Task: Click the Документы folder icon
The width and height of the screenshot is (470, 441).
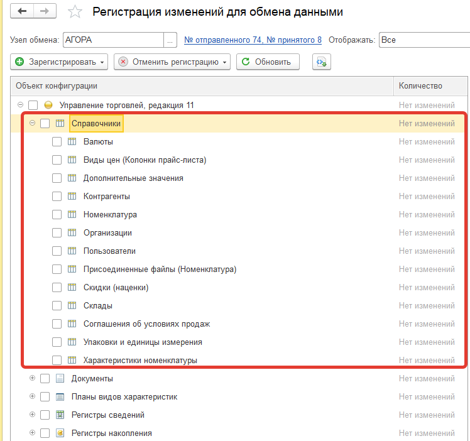Action: click(x=60, y=379)
